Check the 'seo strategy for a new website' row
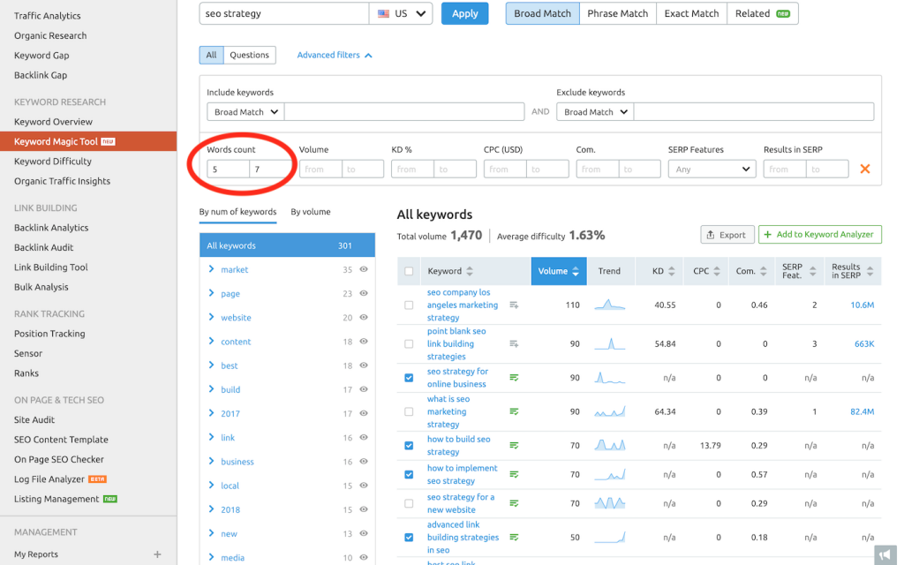904x565 pixels. (409, 503)
